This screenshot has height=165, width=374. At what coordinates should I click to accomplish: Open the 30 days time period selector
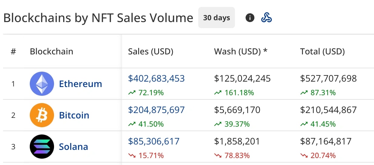[x=216, y=18]
